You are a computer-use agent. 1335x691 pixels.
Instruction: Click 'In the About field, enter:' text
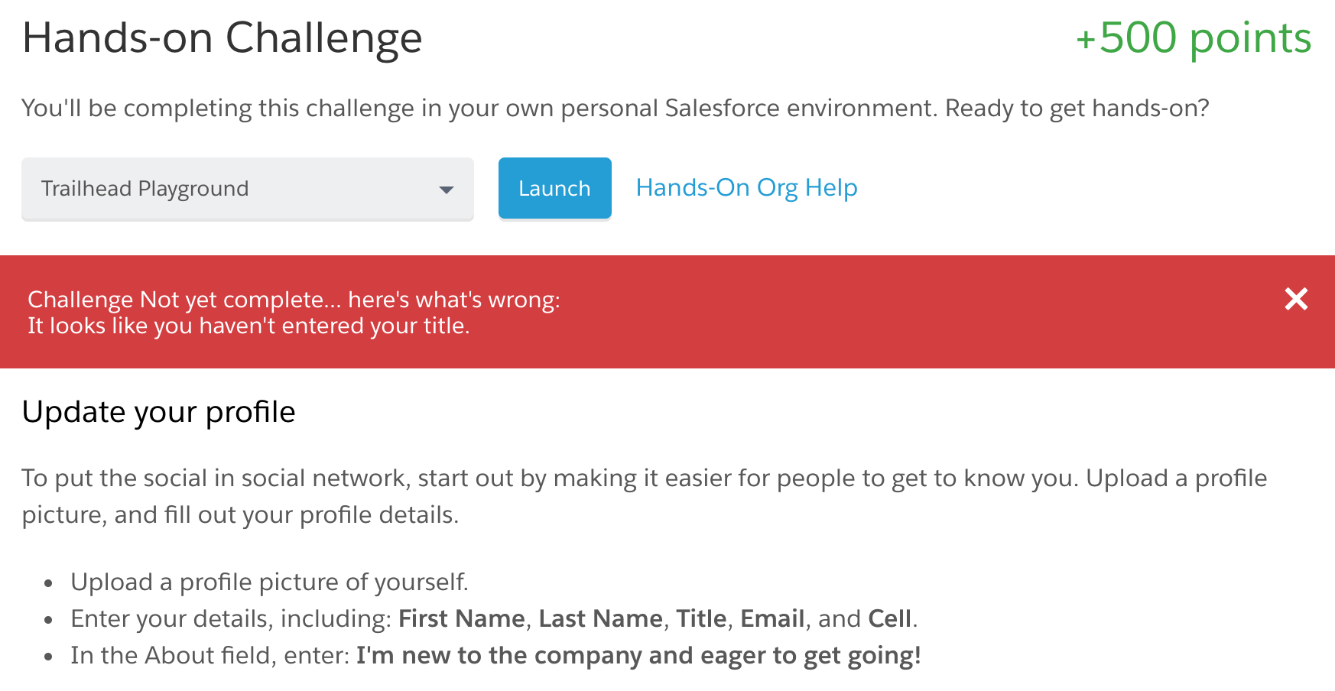(x=210, y=656)
